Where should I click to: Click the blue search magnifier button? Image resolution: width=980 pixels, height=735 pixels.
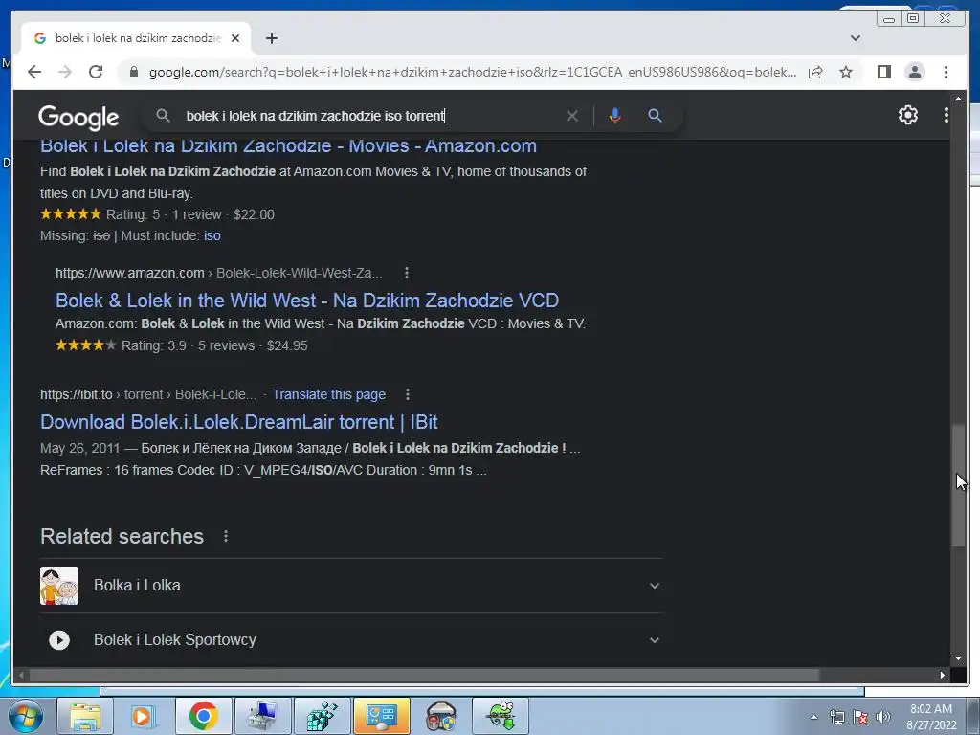(x=655, y=116)
